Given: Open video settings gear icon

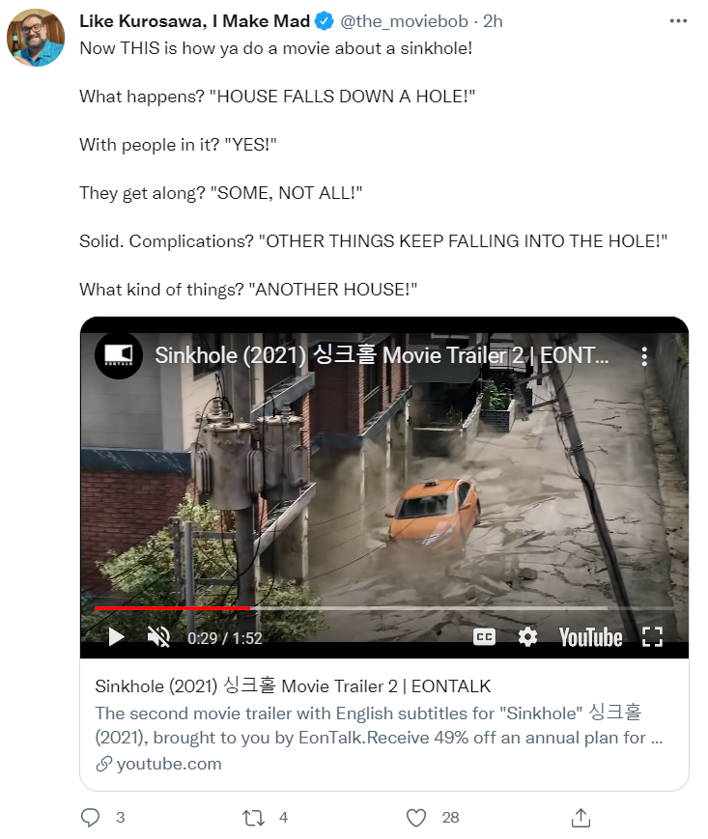Looking at the screenshot, I should coord(527,637).
